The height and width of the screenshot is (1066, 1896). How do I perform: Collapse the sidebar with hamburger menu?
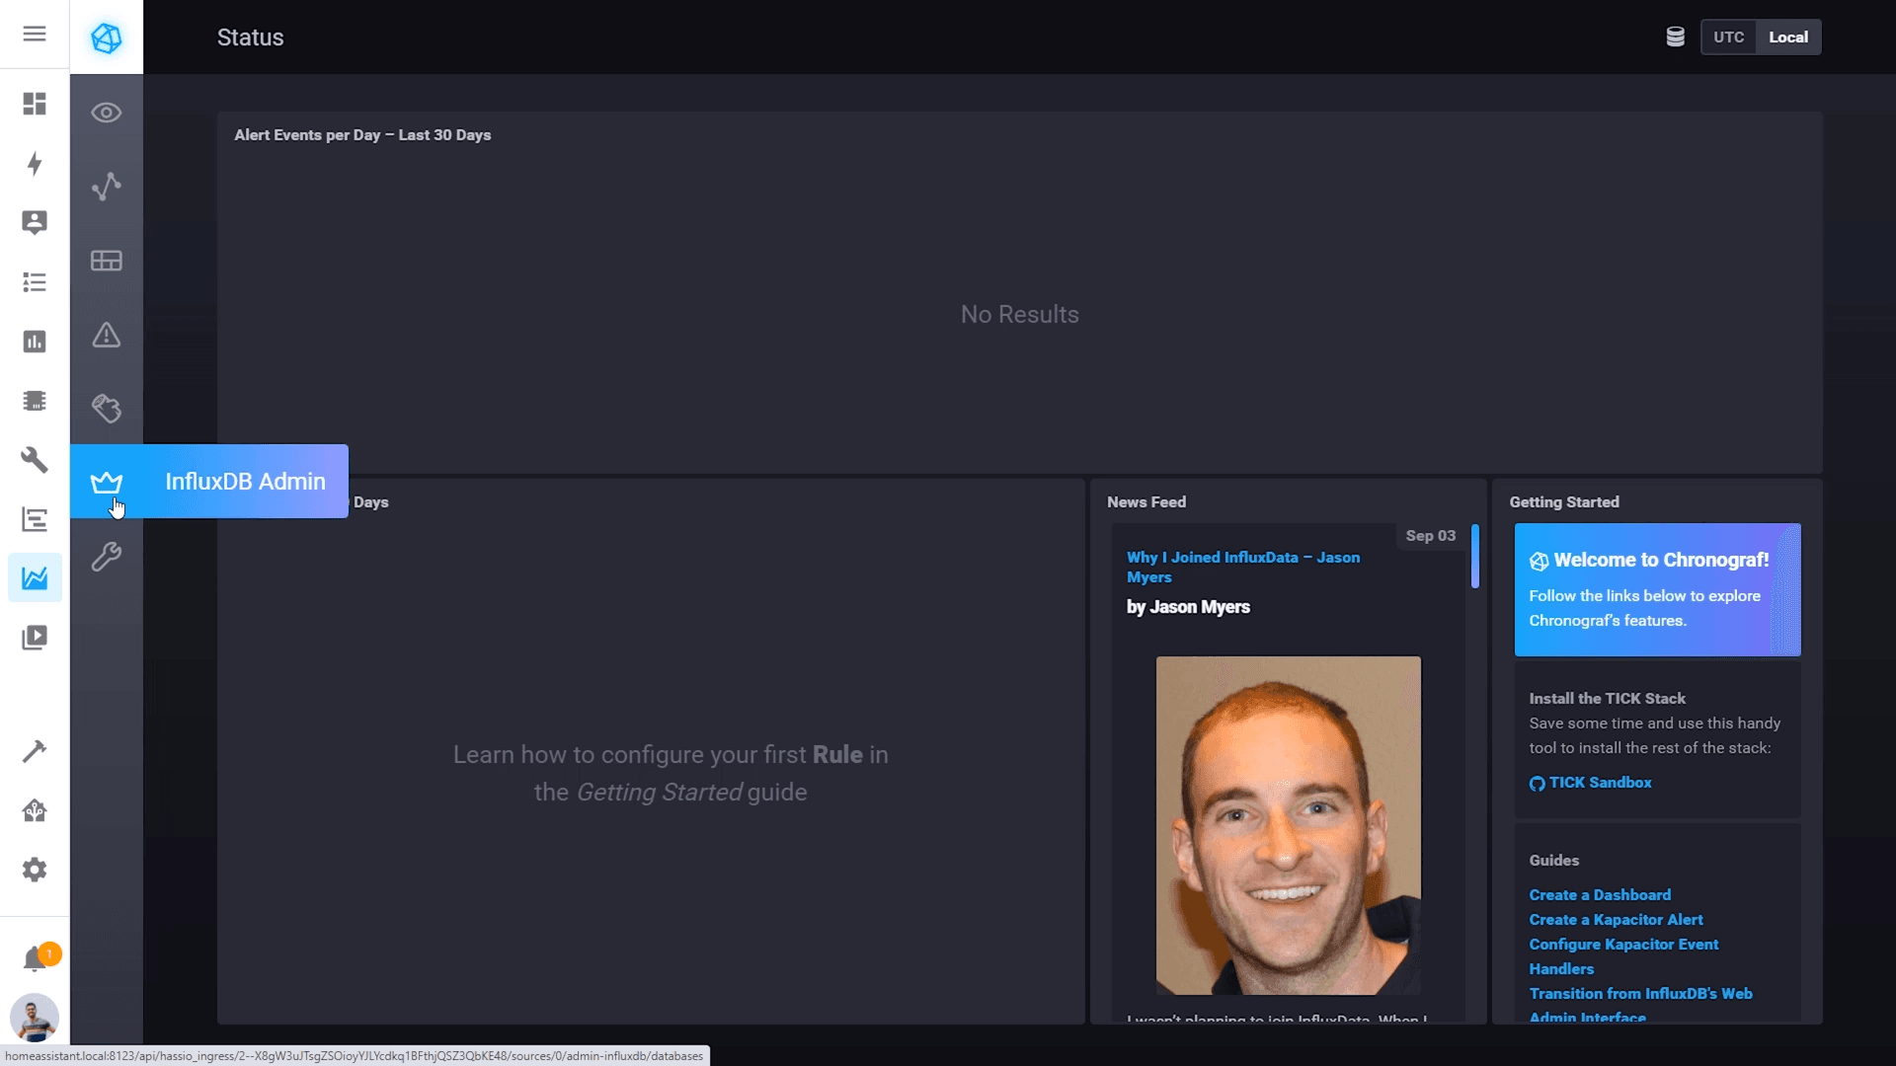(x=34, y=34)
